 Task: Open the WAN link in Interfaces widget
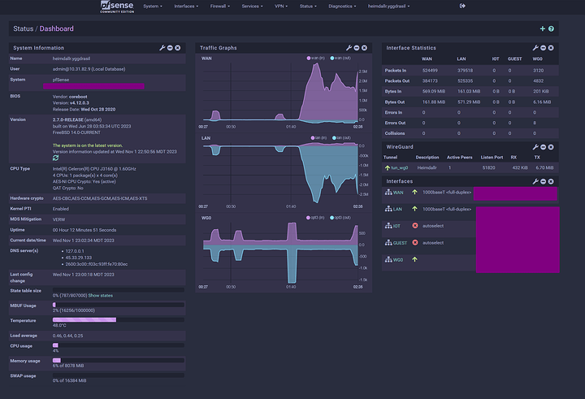(x=398, y=193)
